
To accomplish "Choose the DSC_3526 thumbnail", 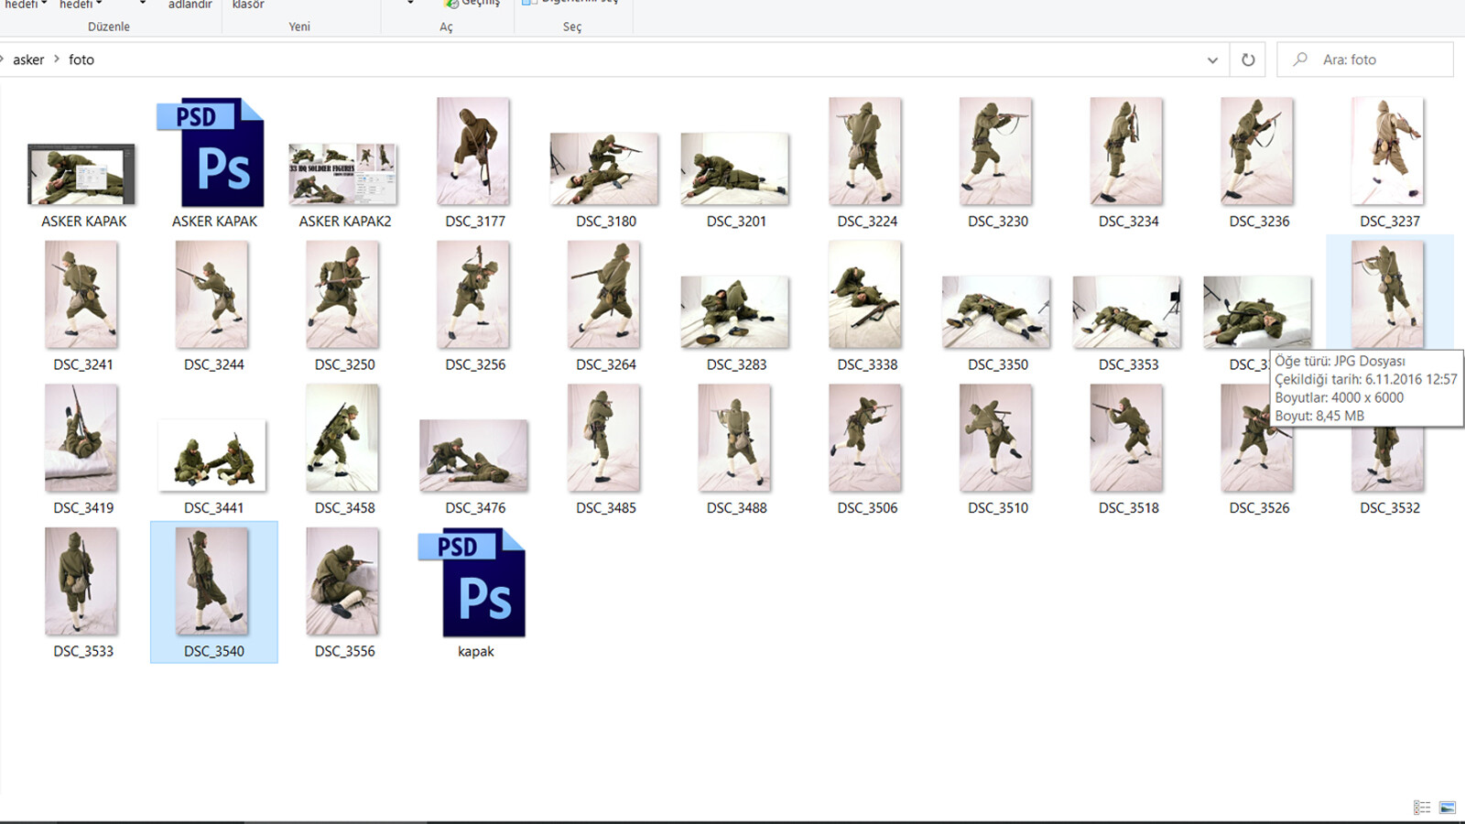I will click(1257, 438).
